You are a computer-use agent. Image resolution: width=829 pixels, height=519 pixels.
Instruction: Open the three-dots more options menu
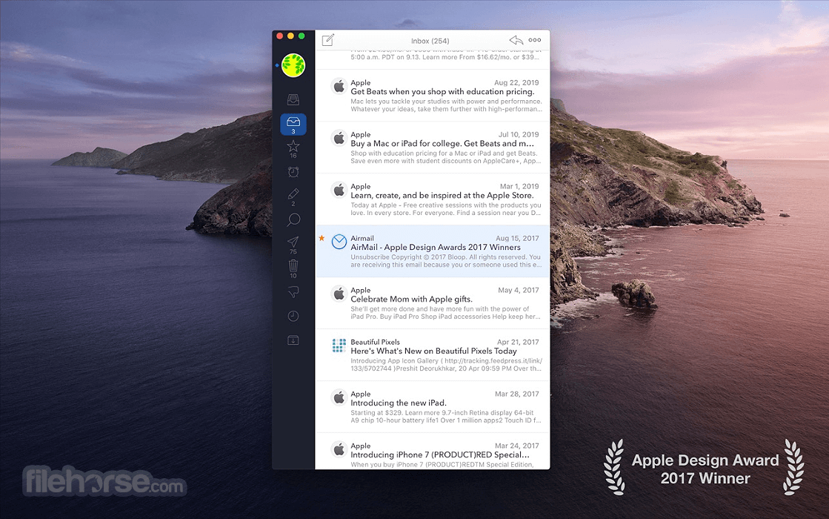pos(534,40)
